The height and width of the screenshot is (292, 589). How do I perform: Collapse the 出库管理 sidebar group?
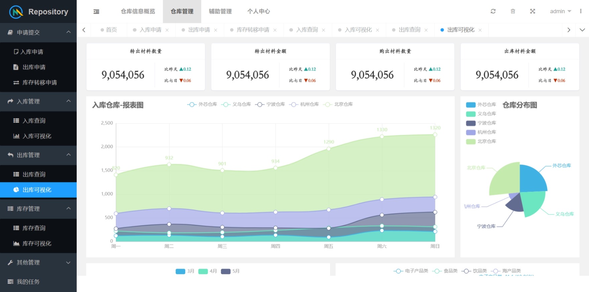click(x=38, y=155)
